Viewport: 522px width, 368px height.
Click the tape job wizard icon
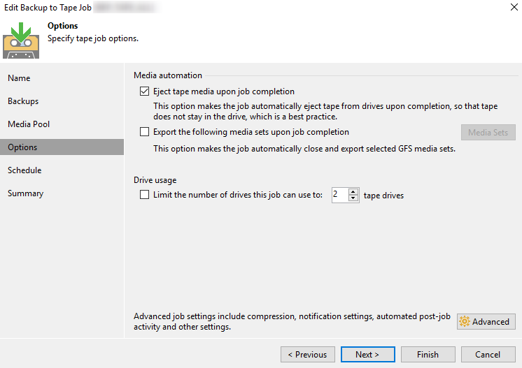[x=21, y=40]
